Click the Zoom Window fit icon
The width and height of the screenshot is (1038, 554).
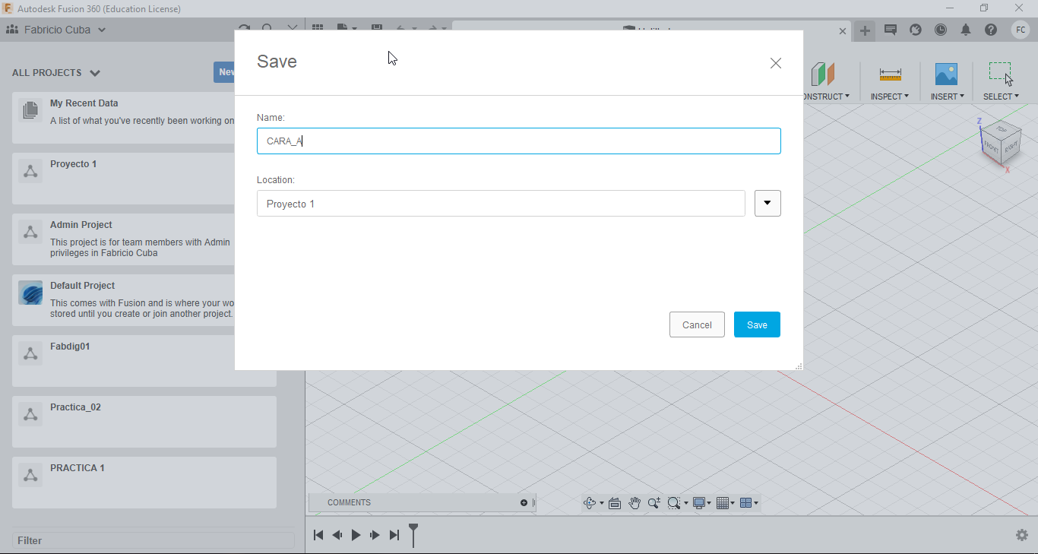673,503
